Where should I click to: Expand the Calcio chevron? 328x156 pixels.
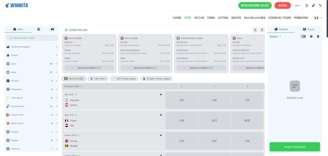(x=56, y=64)
